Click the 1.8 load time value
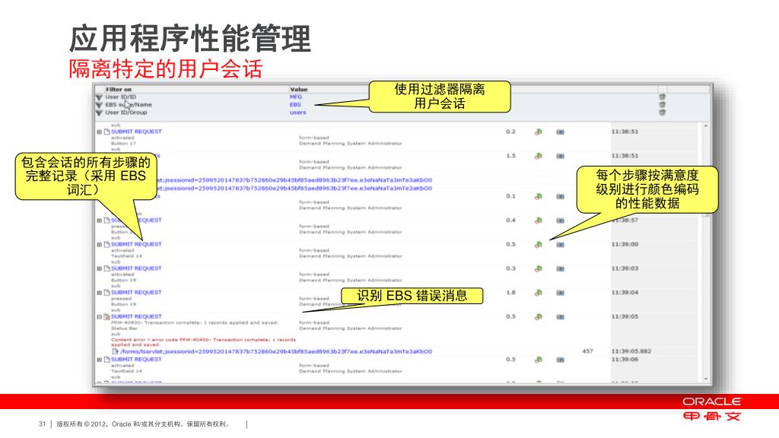779x438 pixels. pos(510,293)
